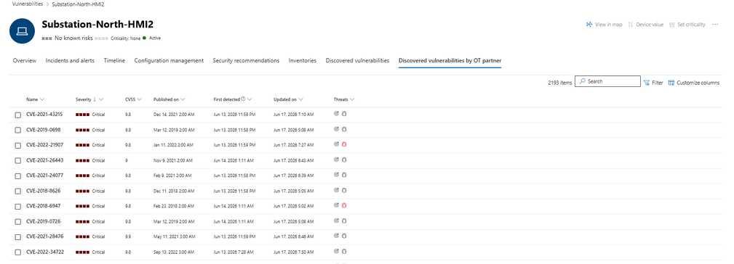Click the Filter funnel icon
734x264 pixels.
point(647,83)
